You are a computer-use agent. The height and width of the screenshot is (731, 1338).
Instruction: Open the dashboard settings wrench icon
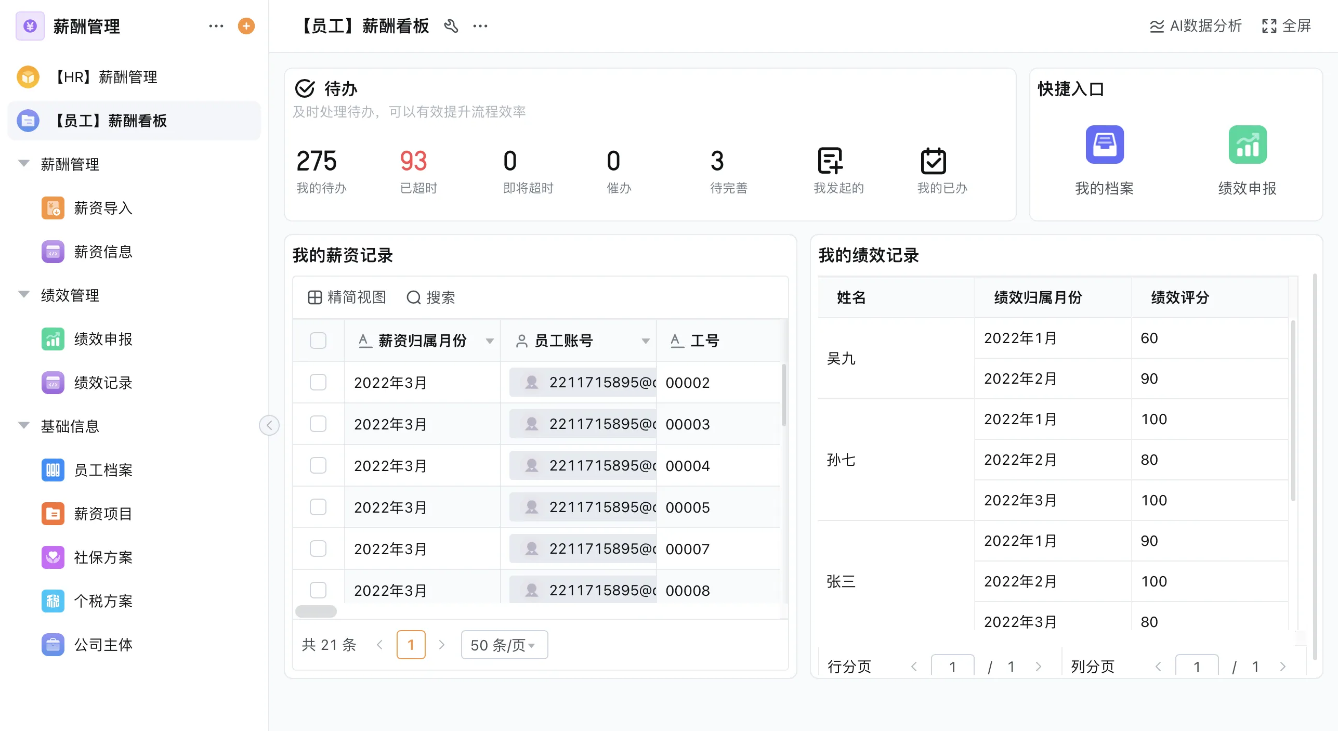coord(451,26)
